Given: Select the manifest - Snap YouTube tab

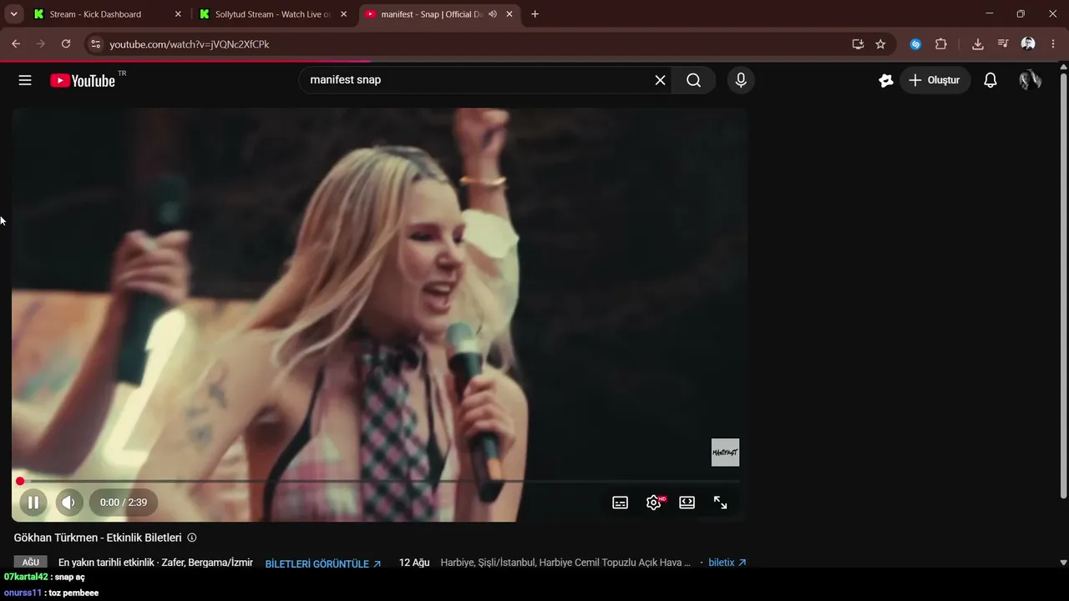Looking at the screenshot, I should click(x=438, y=14).
